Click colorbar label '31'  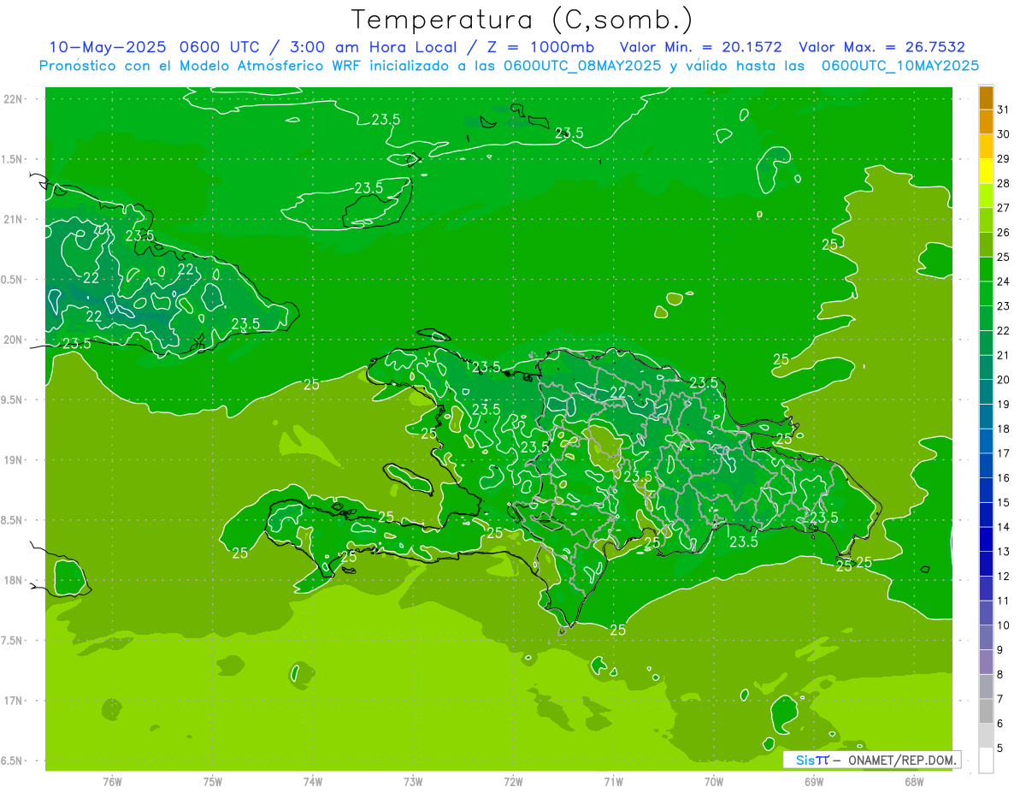click(1004, 109)
